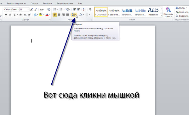Open the Рассылки tab
The width and height of the screenshot is (189, 115).
pos(47,3)
